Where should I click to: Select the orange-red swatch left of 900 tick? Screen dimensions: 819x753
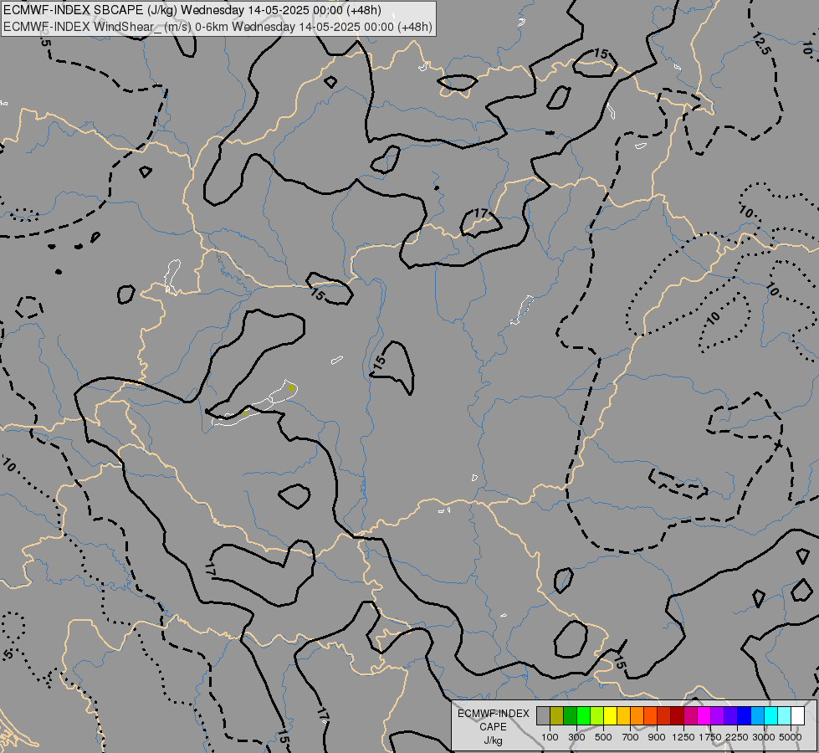pyautogui.click(x=650, y=716)
